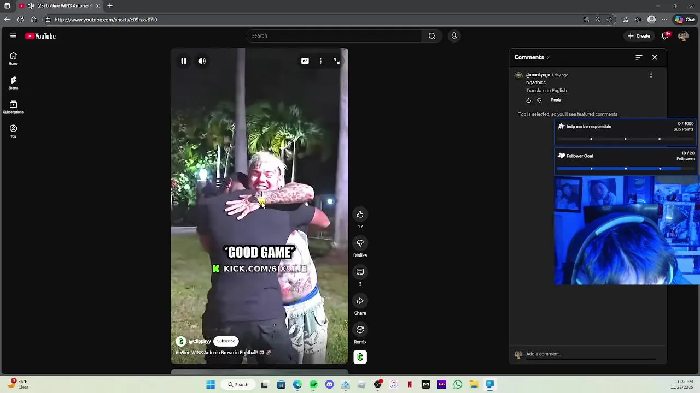Open browser favorites list
This screenshot has width=700, height=393.
click(x=638, y=20)
